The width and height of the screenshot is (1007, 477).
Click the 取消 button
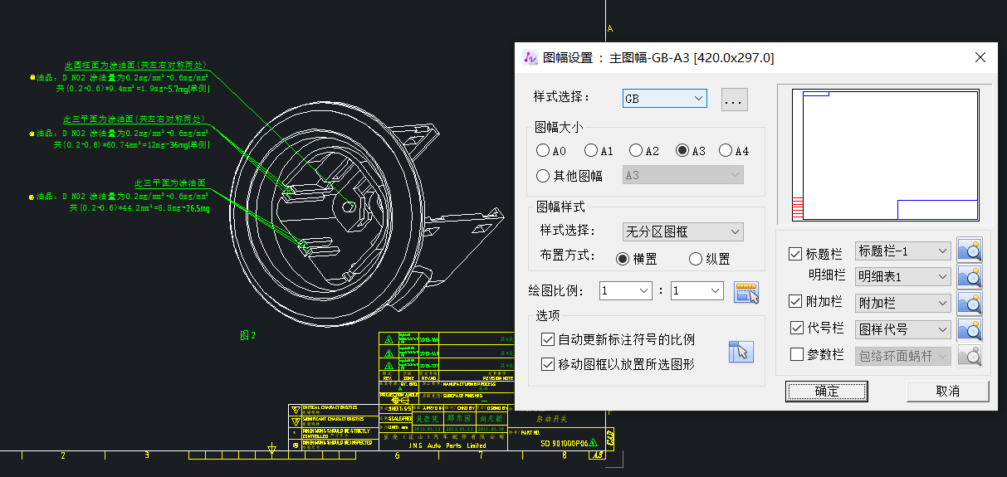(x=947, y=391)
